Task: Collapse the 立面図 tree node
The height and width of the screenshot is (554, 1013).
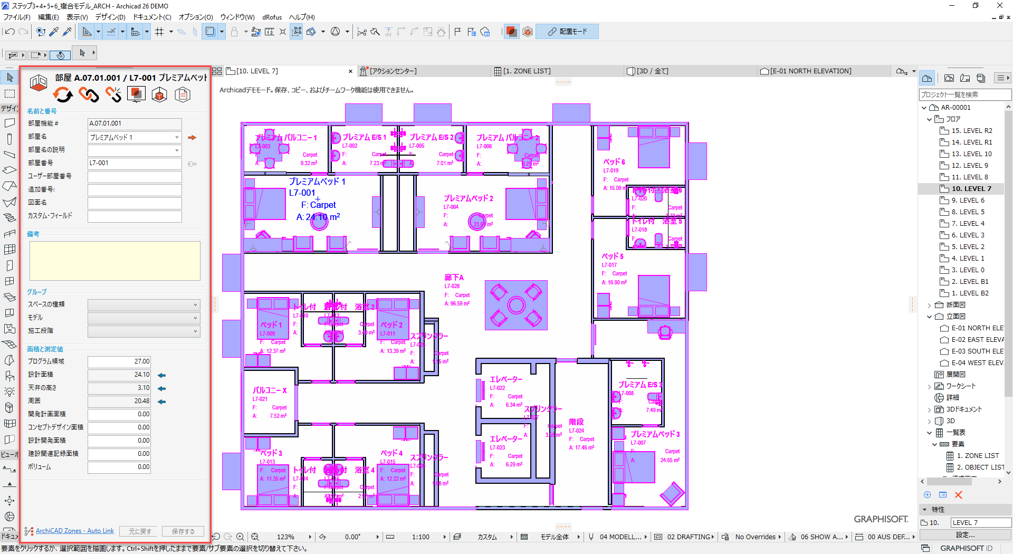Action: [930, 317]
